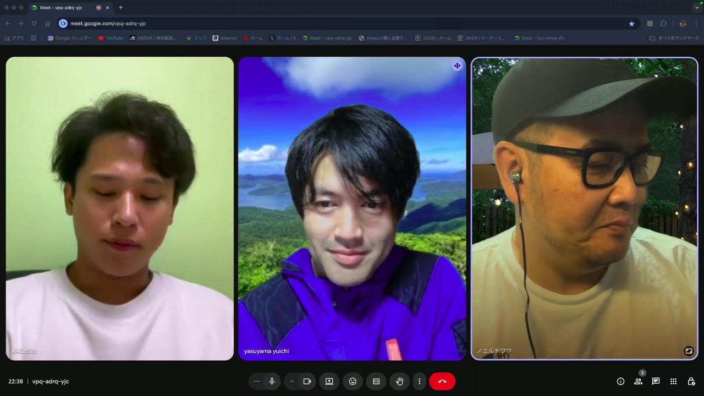Toggle closed captions on
This screenshot has height=396, width=704.
pos(376,381)
